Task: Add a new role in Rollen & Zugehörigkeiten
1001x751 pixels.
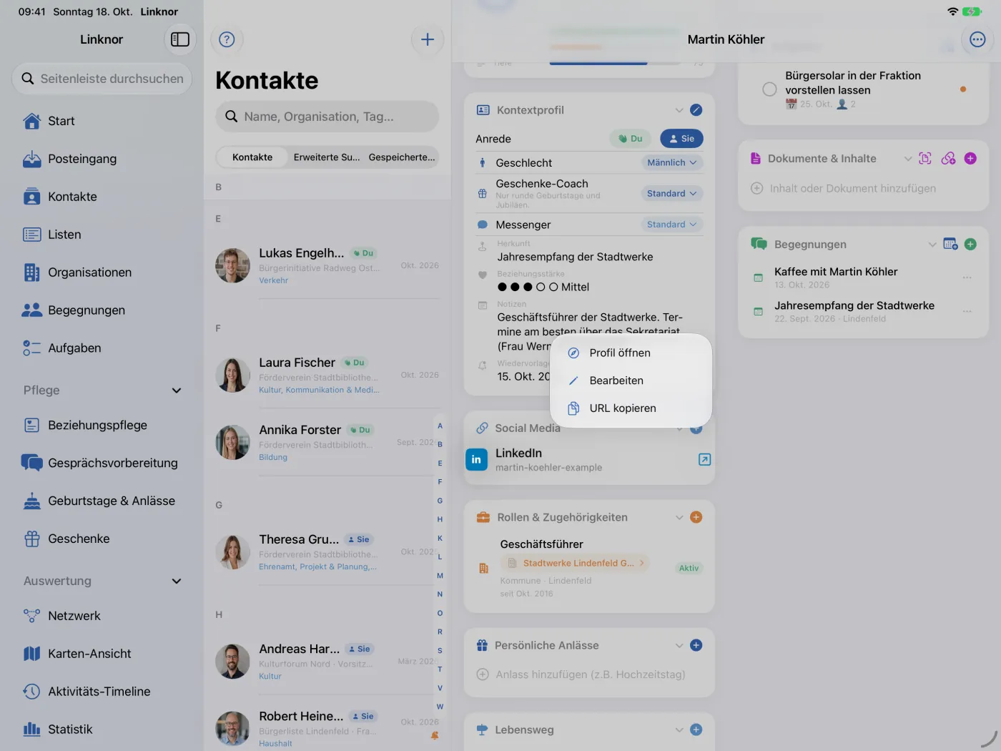Action: pos(696,517)
